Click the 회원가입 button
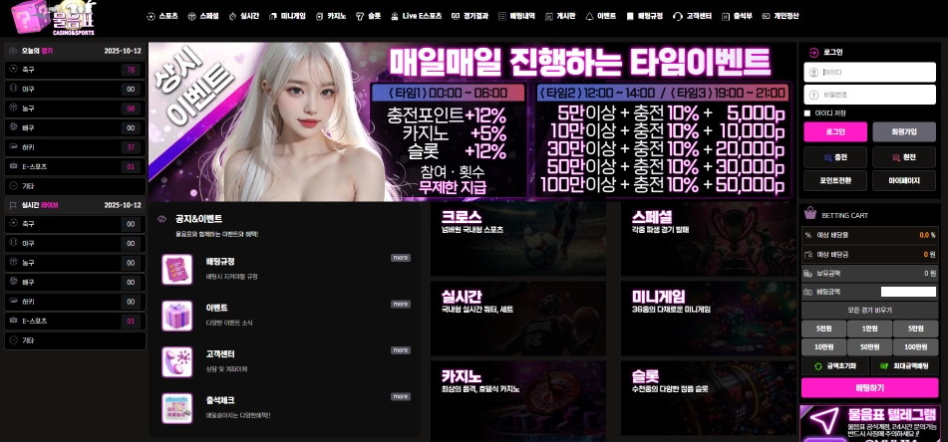948x442 pixels. coord(903,131)
